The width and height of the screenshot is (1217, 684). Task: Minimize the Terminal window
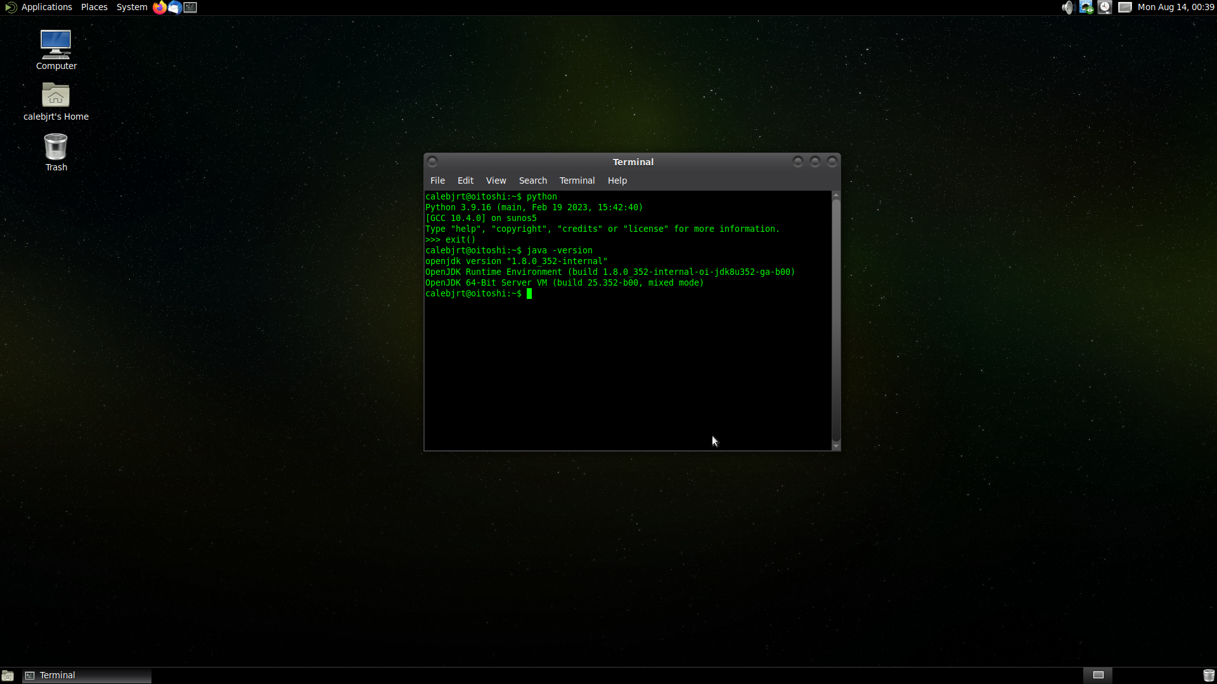pyautogui.click(x=798, y=161)
